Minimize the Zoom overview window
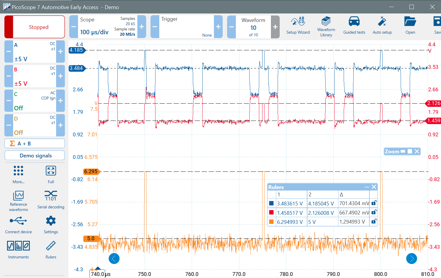The height and width of the screenshot is (278, 441). point(403,151)
